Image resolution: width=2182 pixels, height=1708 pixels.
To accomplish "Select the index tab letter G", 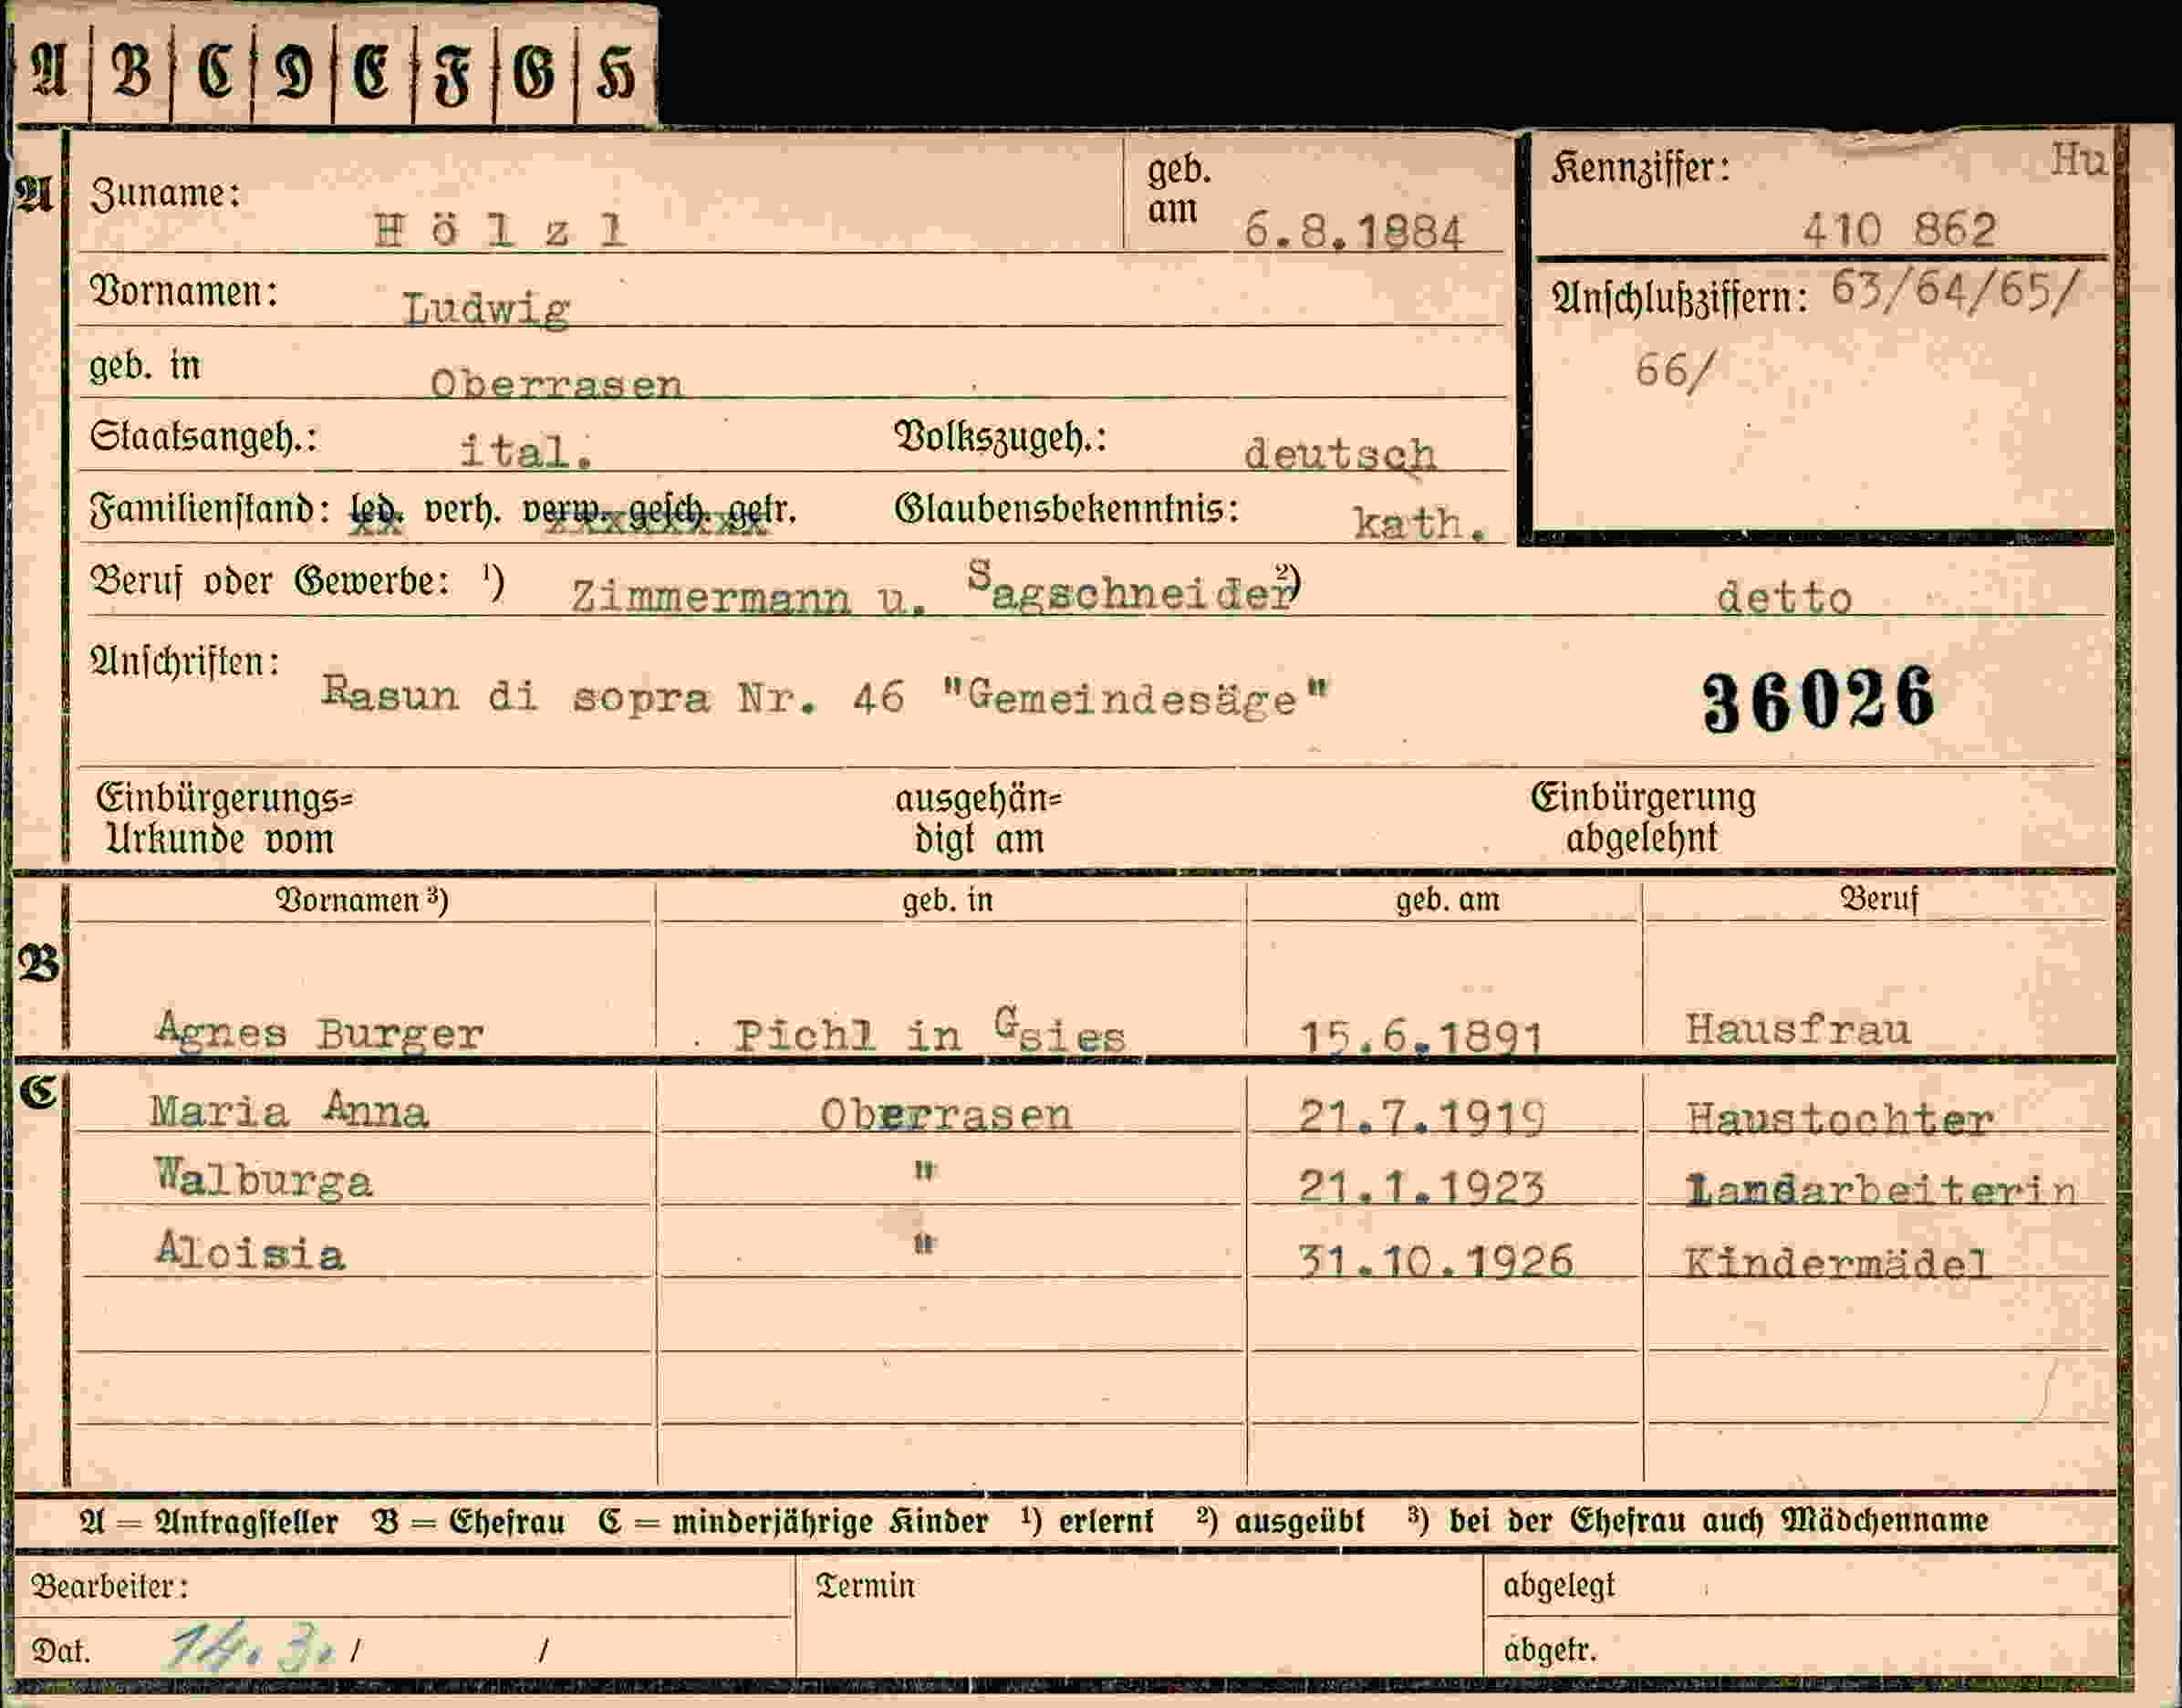I will click(535, 74).
